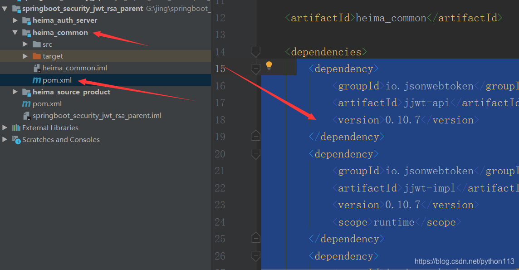Click the External Libraries icon
Screen dimensions: 519x270
click(x=16, y=128)
